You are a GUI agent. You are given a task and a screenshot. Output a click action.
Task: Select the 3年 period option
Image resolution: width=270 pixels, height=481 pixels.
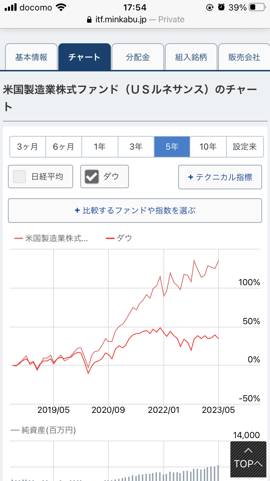136,147
